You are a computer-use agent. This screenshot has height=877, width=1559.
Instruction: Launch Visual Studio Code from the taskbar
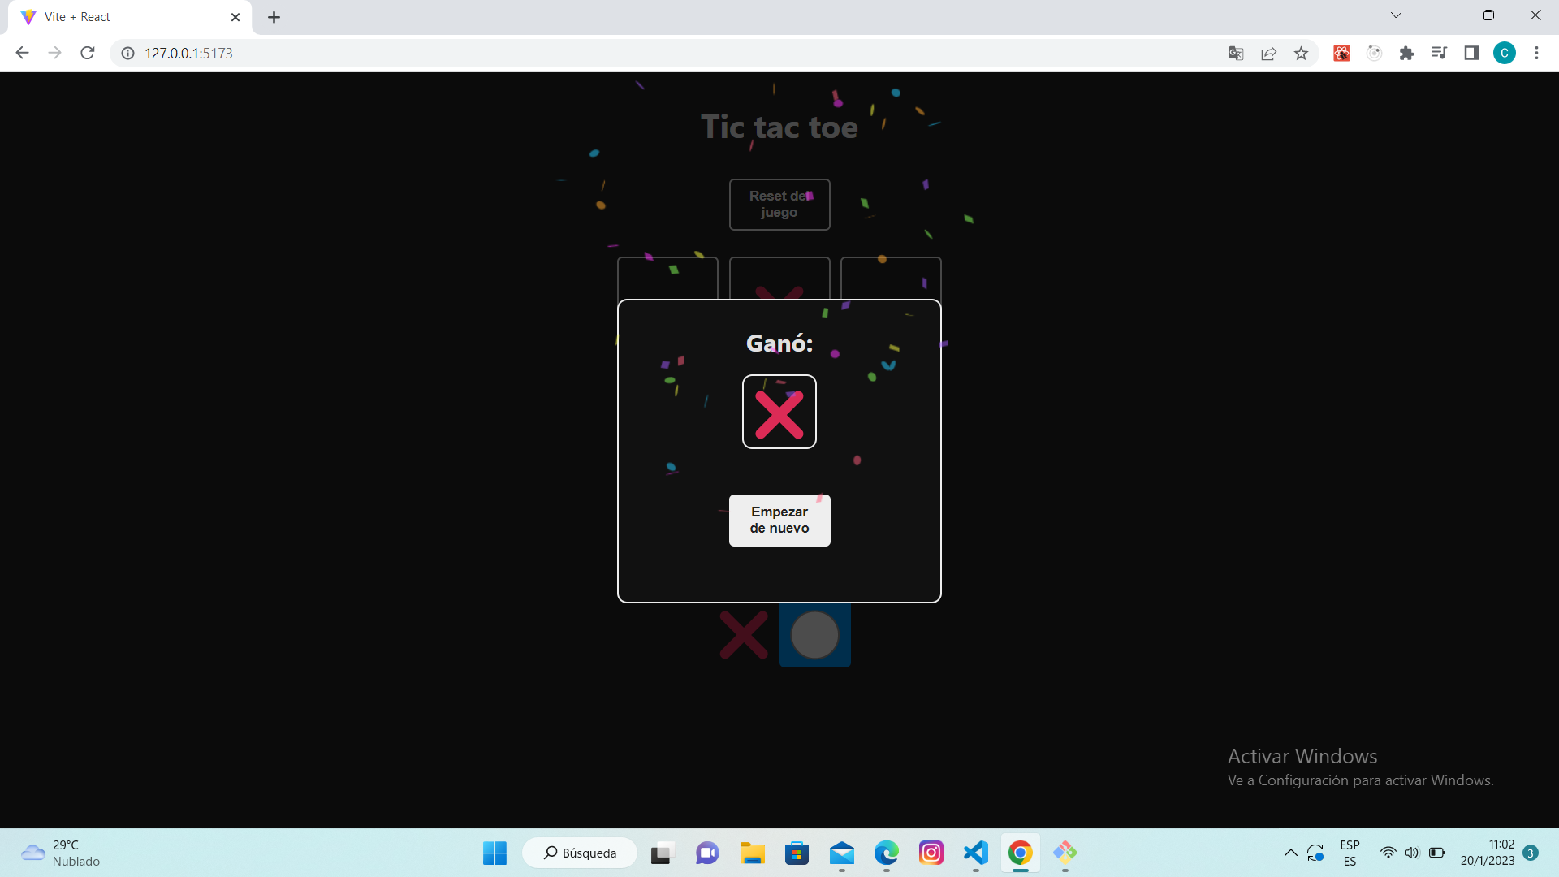[976, 853]
